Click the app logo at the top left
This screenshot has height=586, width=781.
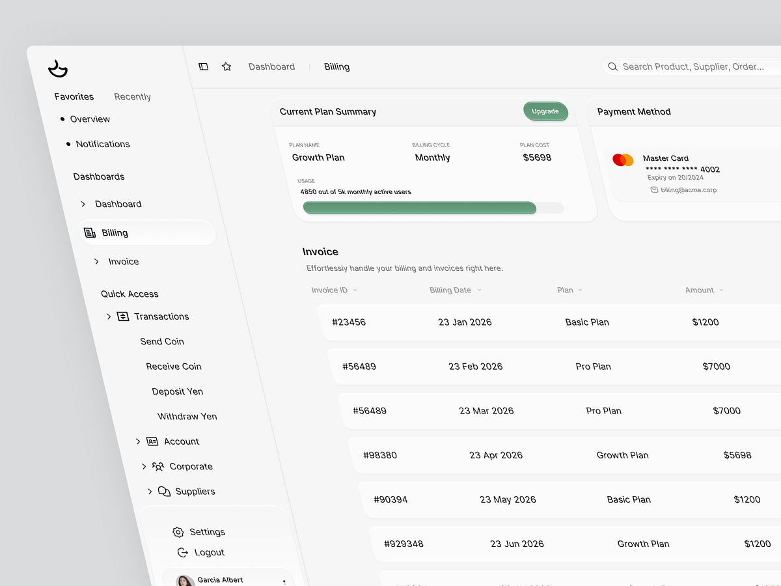pyautogui.click(x=58, y=68)
